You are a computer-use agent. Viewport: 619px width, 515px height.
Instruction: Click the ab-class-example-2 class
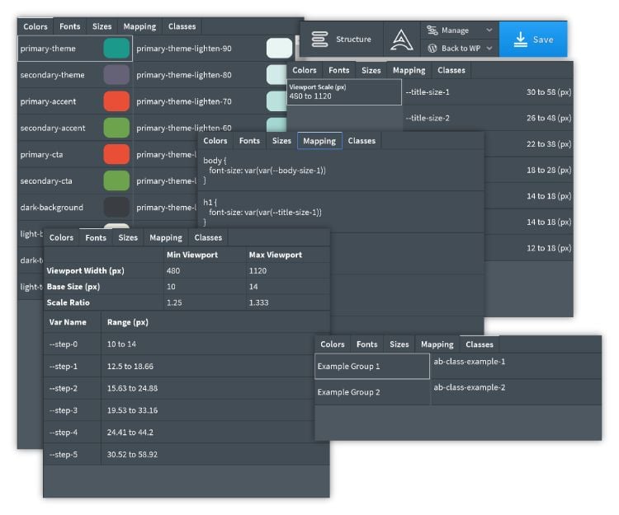[470, 387]
